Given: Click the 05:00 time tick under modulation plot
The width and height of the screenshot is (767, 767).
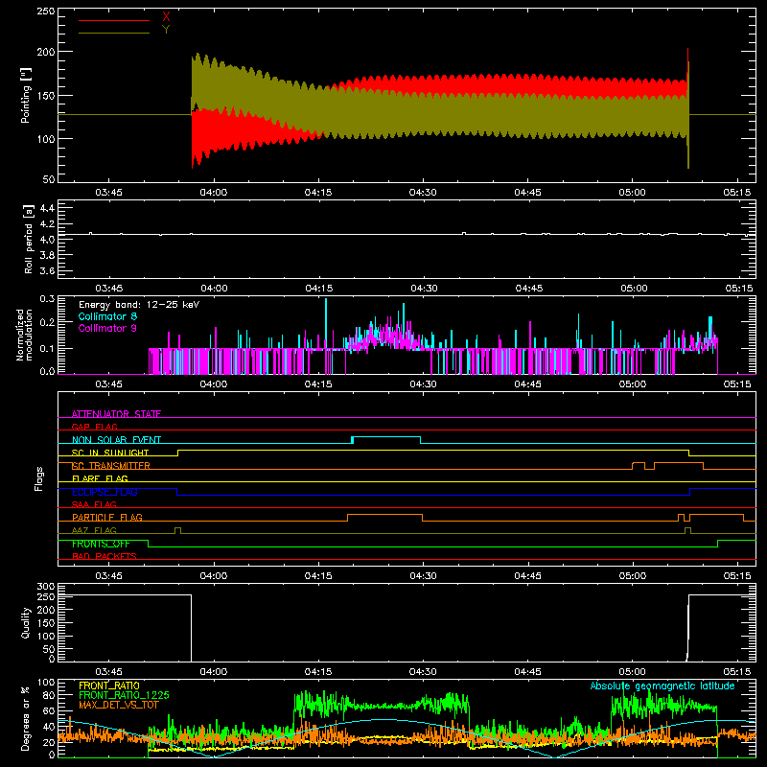Looking at the screenshot, I should pos(633,384).
